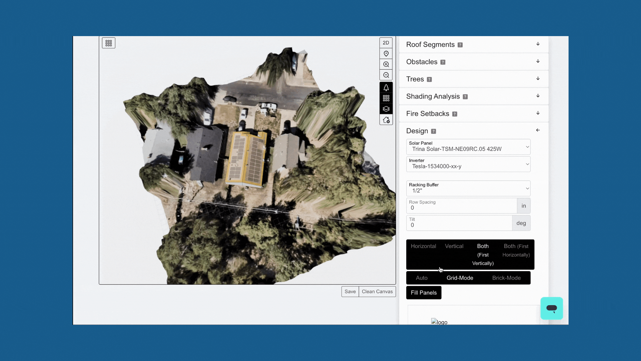Screen dimensions: 641x361
Task: Switch to Auto layout mode
Action: pos(422,278)
